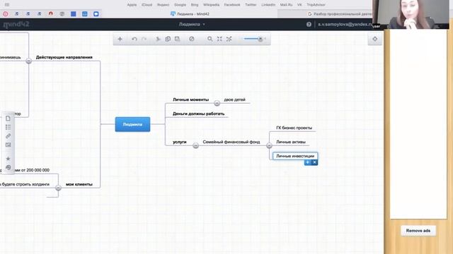Delete selected node with crossed circle icon
453x254 pixels.
(192, 39)
